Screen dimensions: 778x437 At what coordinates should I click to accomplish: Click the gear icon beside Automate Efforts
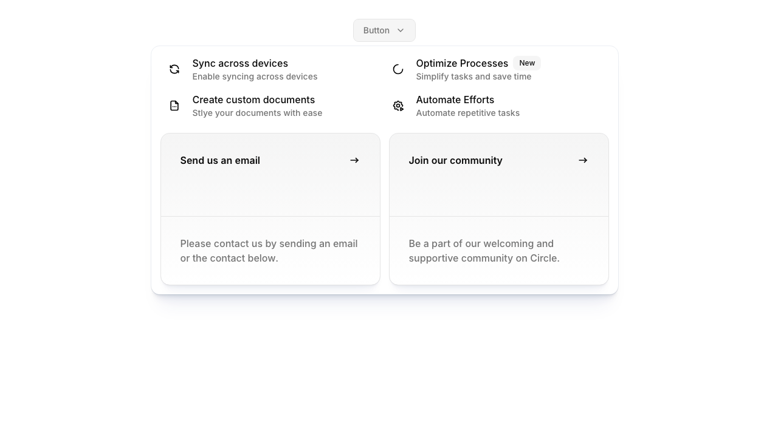(x=398, y=106)
